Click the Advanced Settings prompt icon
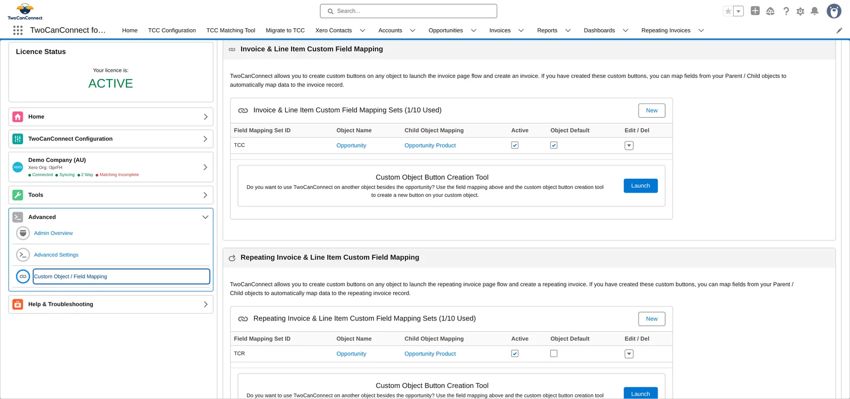 pyautogui.click(x=23, y=255)
